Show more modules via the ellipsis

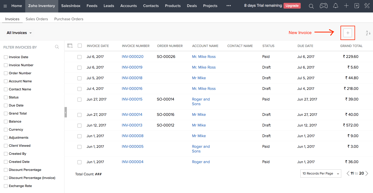[229, 6]
